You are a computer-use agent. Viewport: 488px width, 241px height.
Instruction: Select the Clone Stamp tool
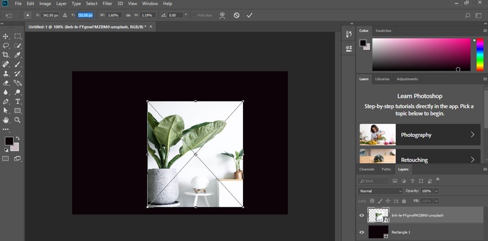[x=6, y=74]
